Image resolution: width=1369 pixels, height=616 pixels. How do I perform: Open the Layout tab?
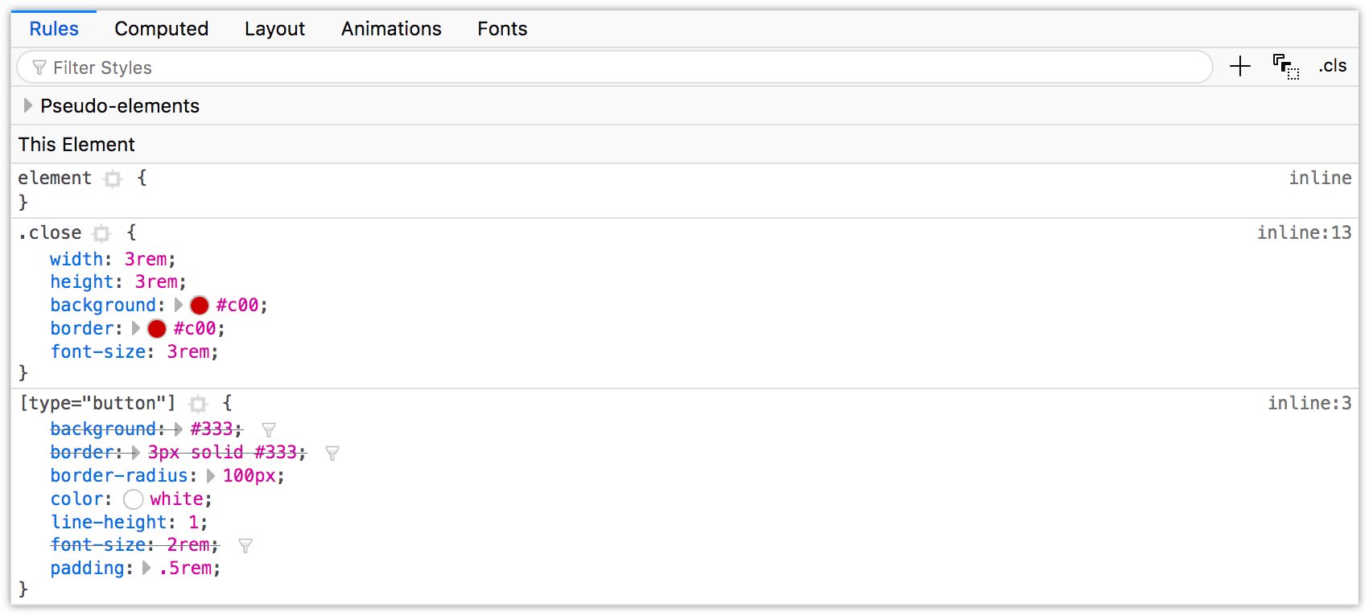tap(274, 29)
